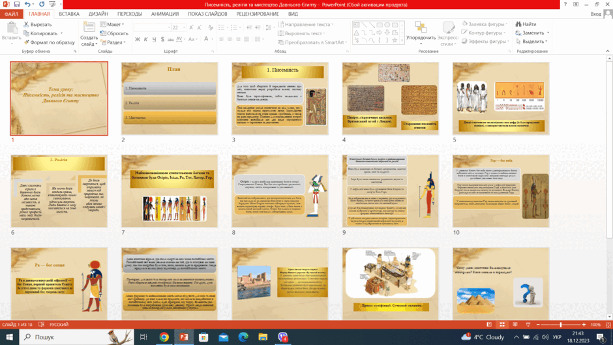Save the presentation via quick access toolbar
613x345 pixels.
(17, 5)
